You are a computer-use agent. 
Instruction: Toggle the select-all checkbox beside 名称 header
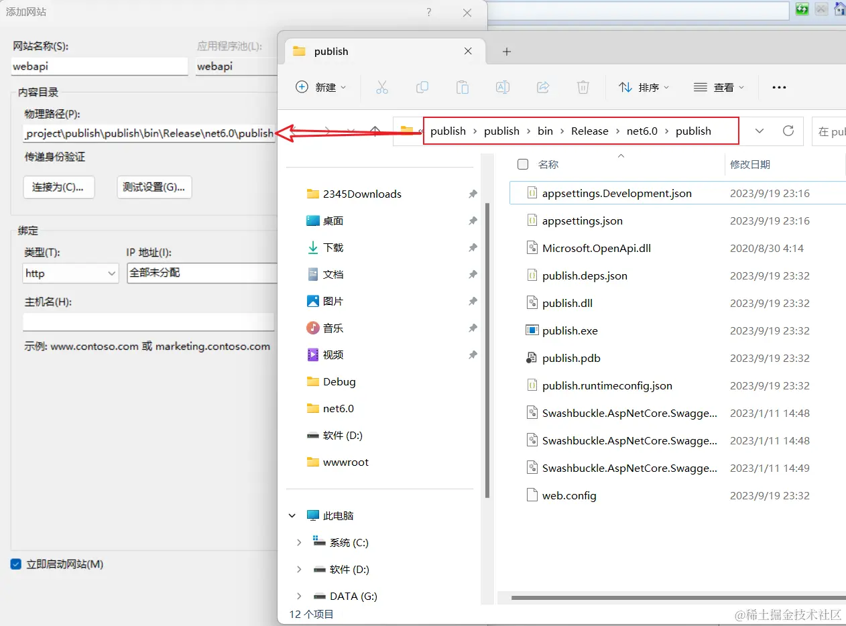[x=523, y=164]
